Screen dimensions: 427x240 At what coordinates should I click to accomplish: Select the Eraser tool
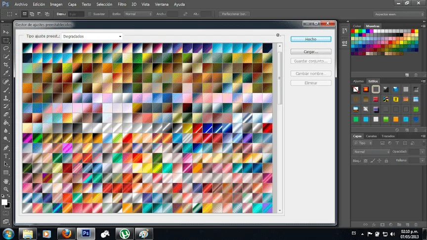point(6,115)
